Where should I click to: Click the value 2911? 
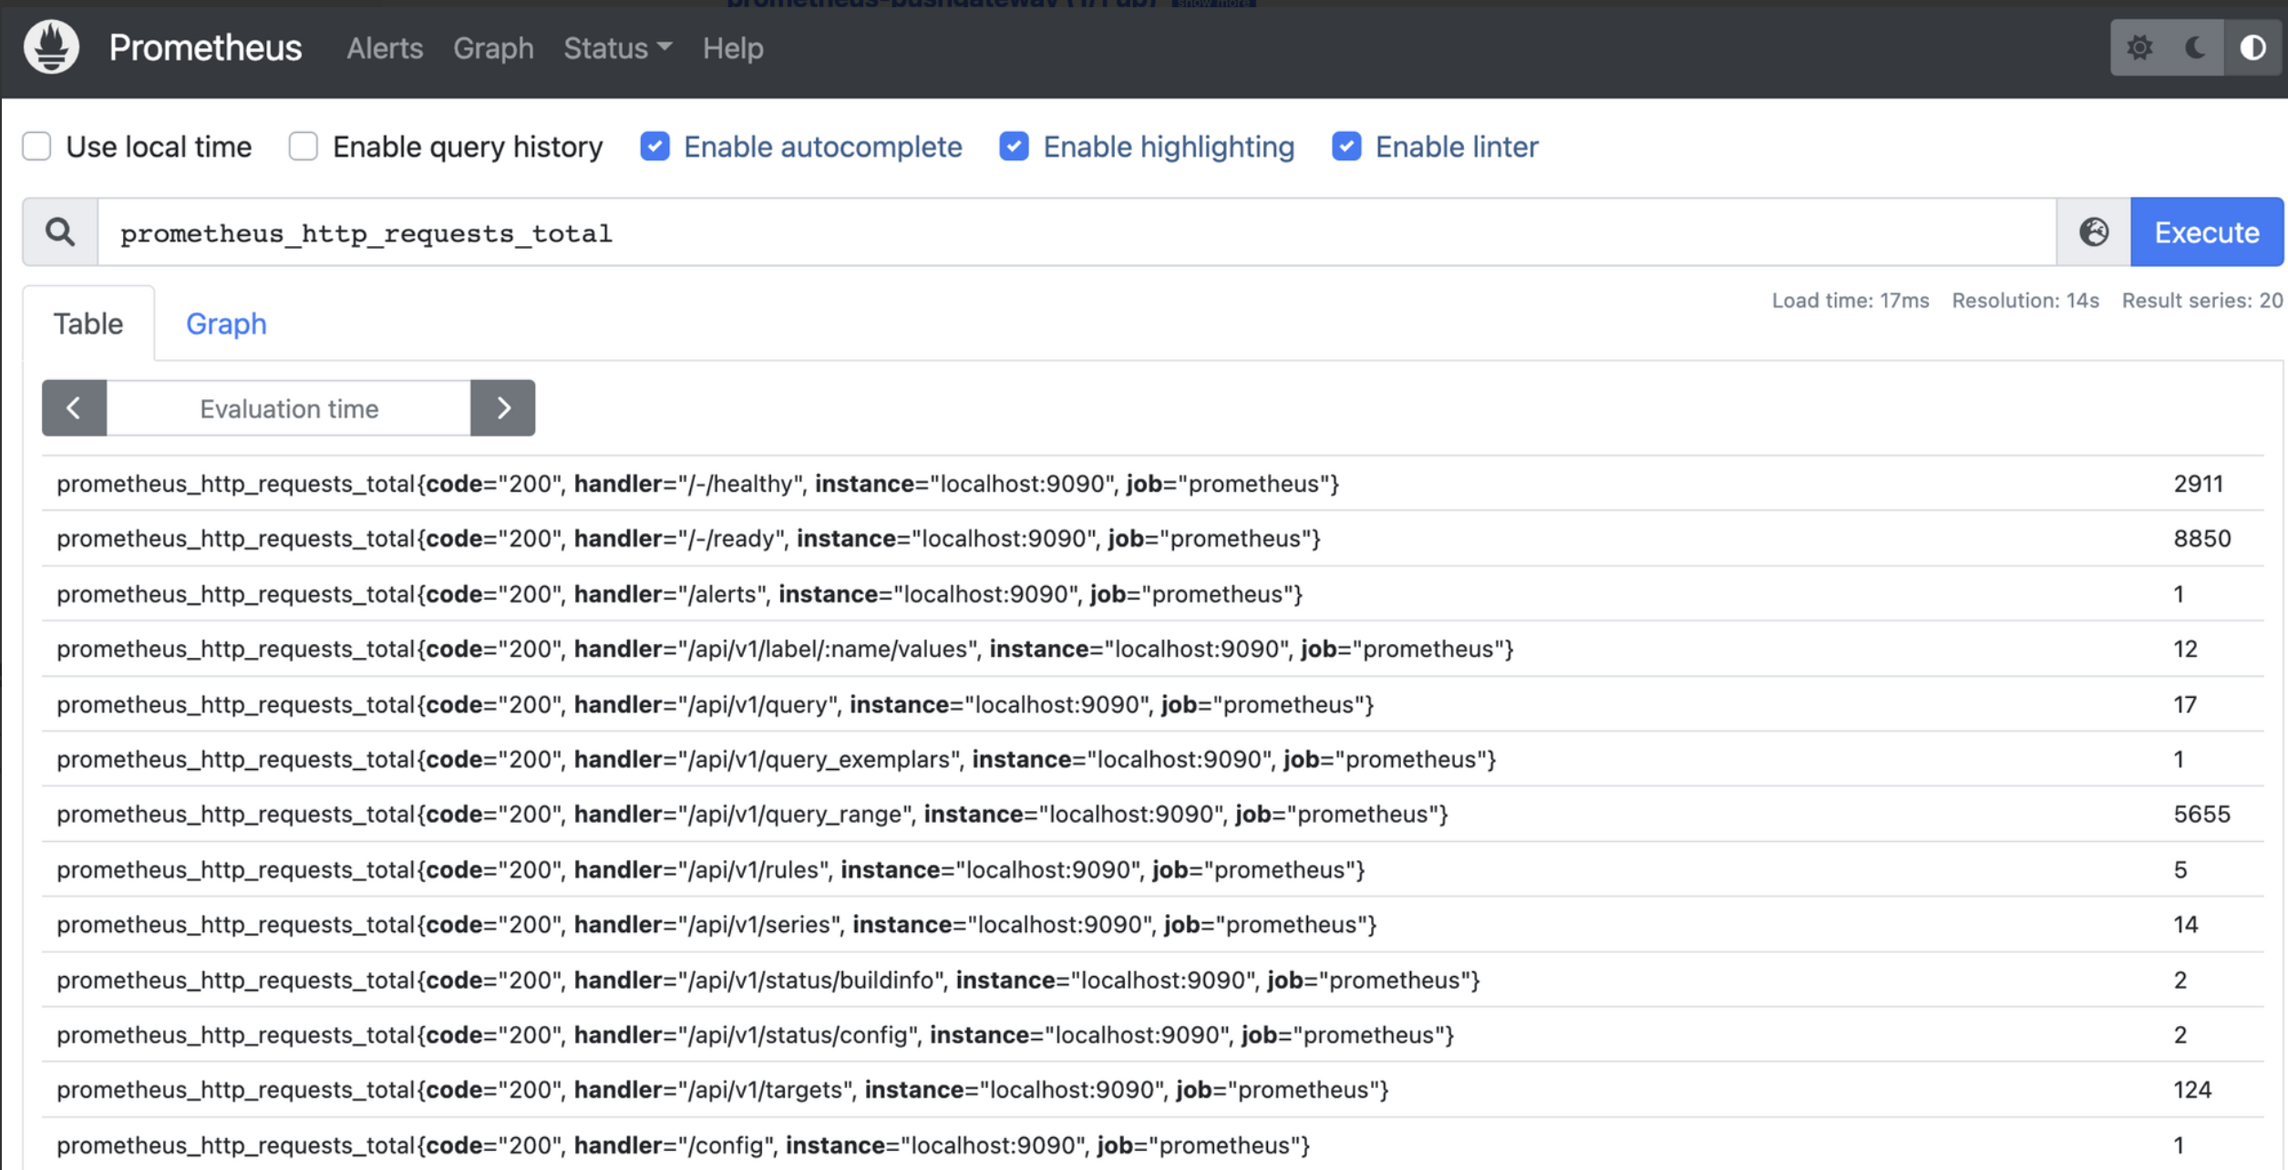click(2199, 484)
